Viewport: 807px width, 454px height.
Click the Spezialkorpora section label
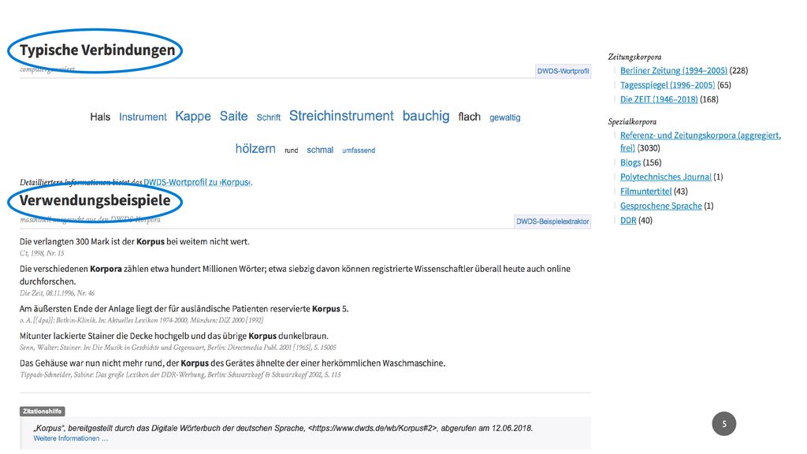(632, 122)
